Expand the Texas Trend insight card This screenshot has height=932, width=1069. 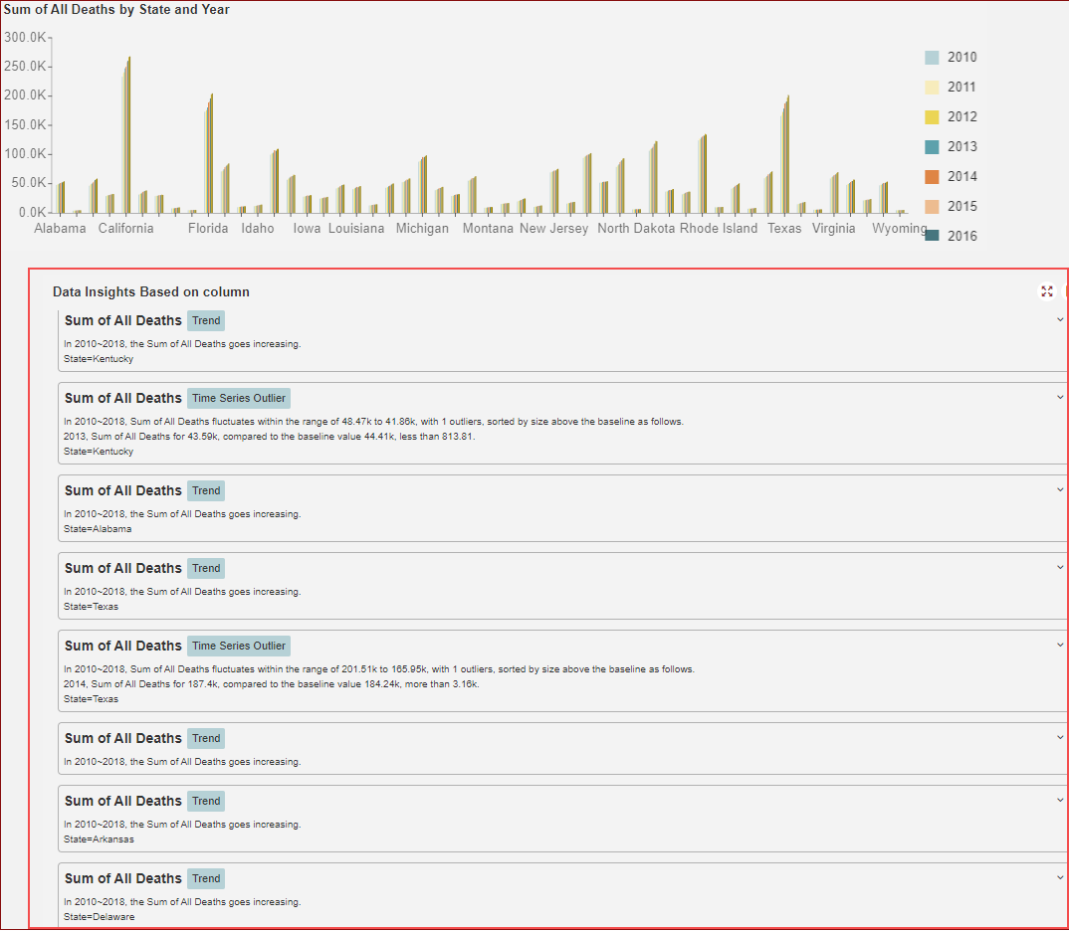point(1059,567)
